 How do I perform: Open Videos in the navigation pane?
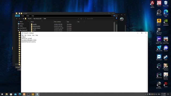21,26
